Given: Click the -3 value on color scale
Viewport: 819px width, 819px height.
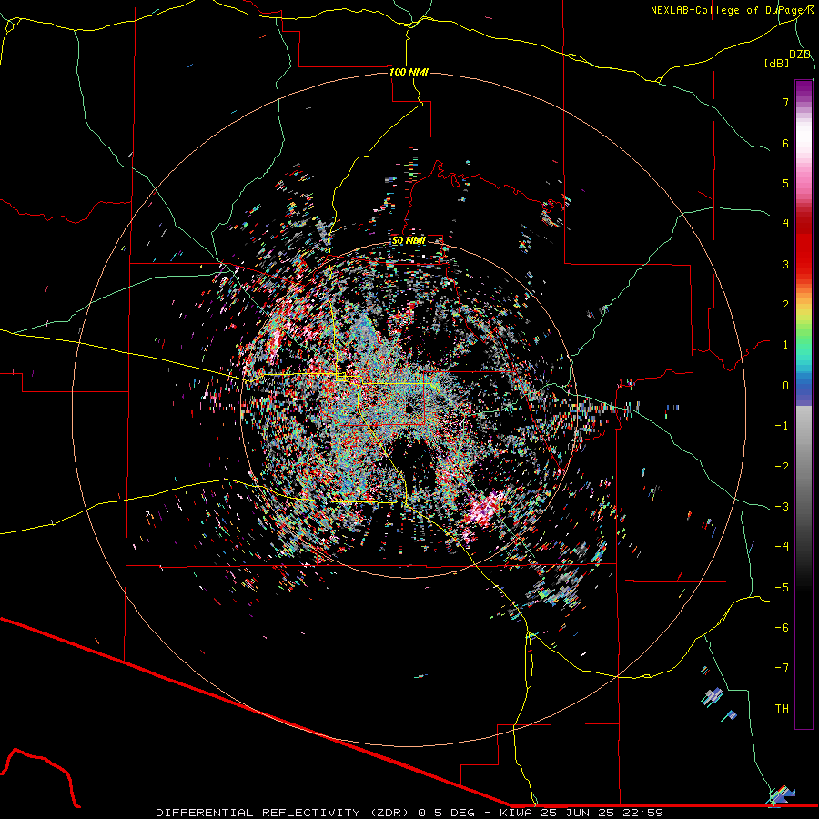Looking at the screenshot, I should pyautogui.click(x=782, y=507).
